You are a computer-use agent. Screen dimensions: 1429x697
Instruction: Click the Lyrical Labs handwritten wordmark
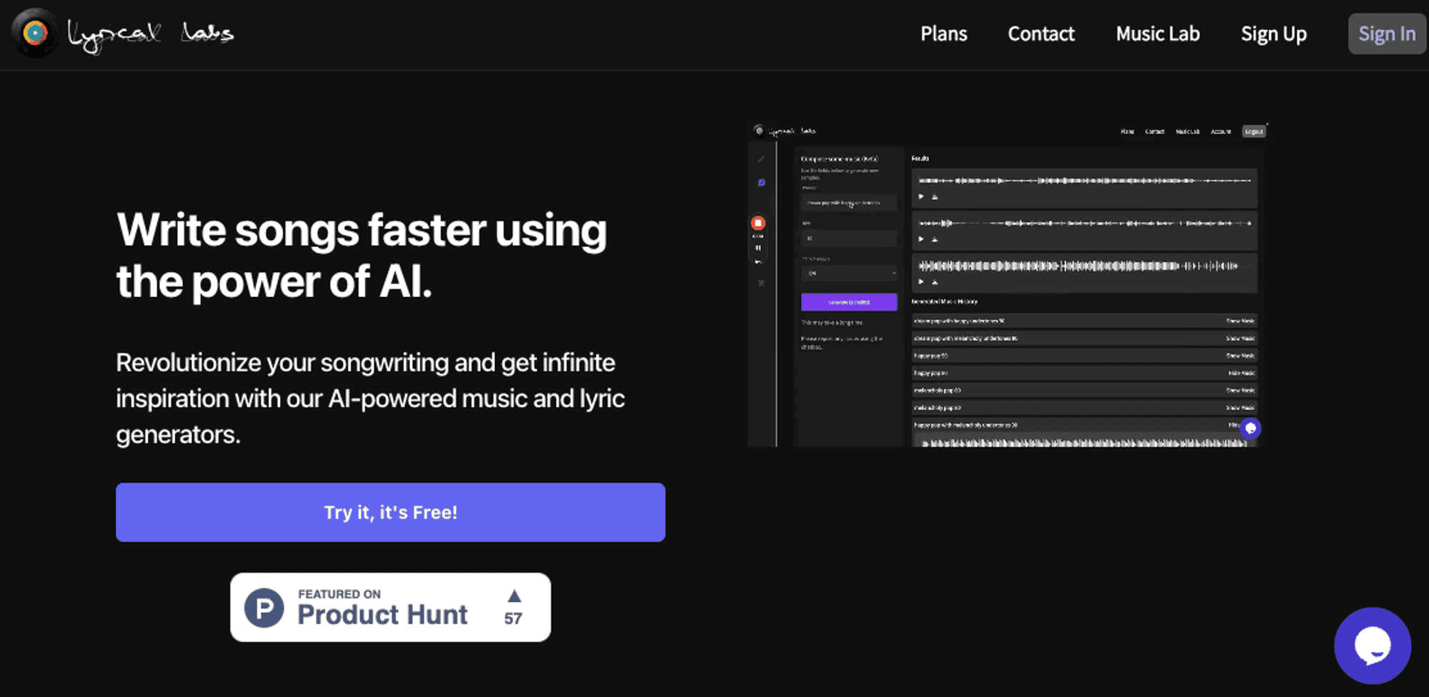coord(150,34)
